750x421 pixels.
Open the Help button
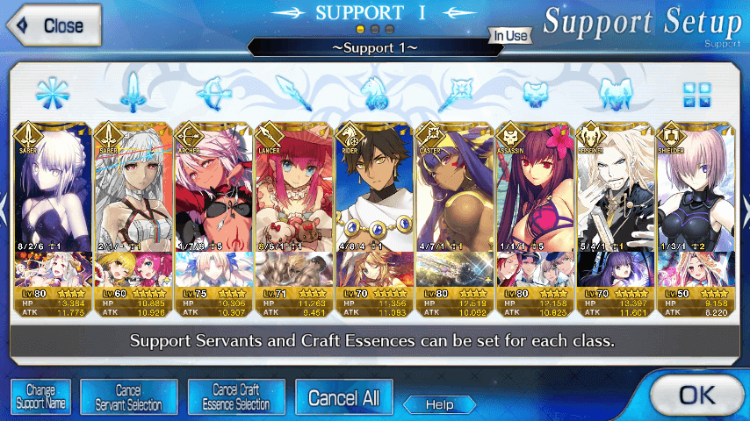(440, 404)
